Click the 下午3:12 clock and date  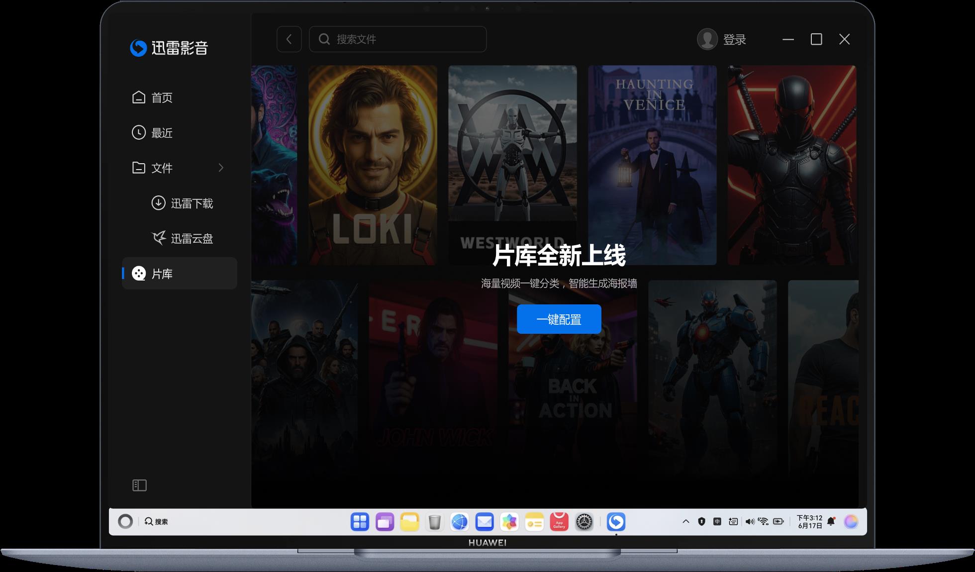(810, 521)
